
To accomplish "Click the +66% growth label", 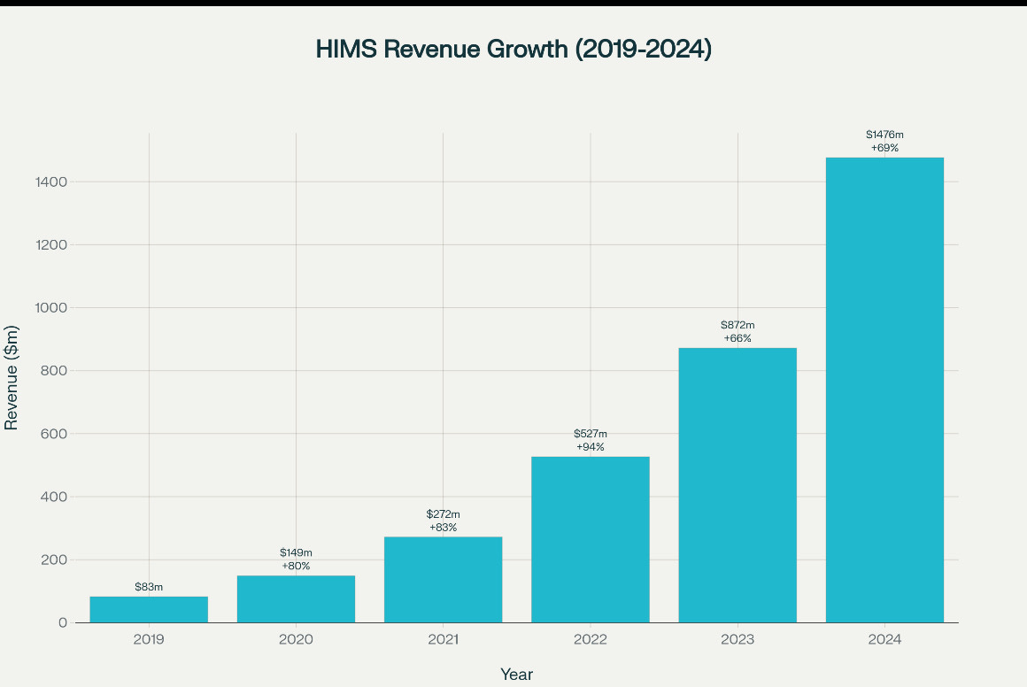I will click(737, 338).
